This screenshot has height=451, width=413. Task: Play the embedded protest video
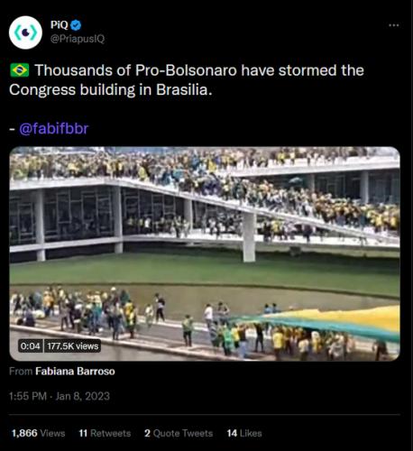tap(205, 253)
